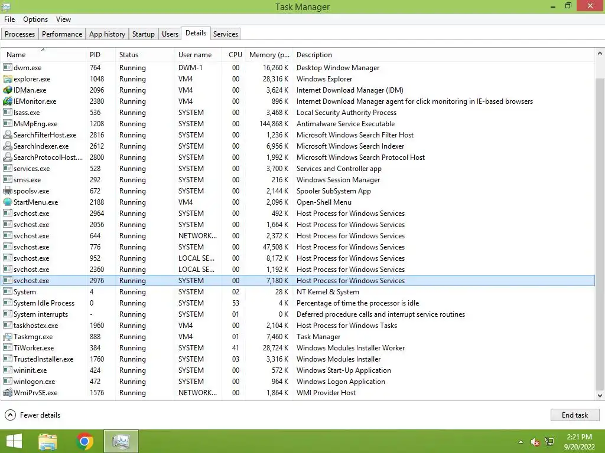This screenshot has height=453, width=605.
Task: Open the Options menu
Action: [x=35, y=19]
